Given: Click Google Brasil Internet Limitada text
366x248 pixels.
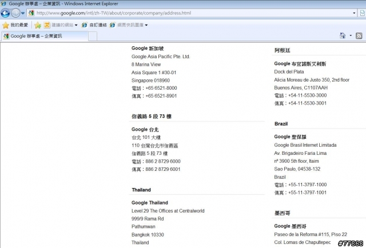Looking at the screenshot, I should coord(305,145).
